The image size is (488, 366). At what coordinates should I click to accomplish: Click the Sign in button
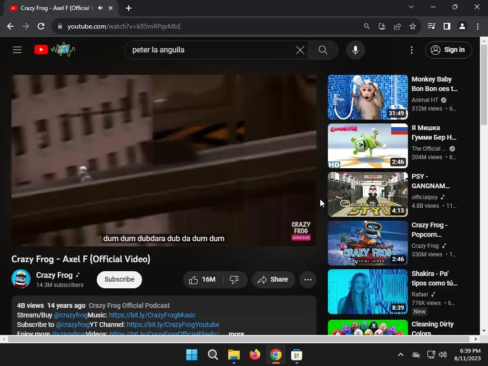pos(448,50)
